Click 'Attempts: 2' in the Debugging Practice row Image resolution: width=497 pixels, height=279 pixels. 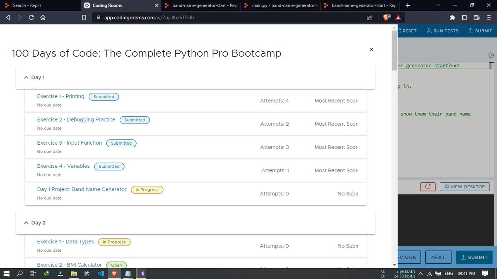pos(275,124)
